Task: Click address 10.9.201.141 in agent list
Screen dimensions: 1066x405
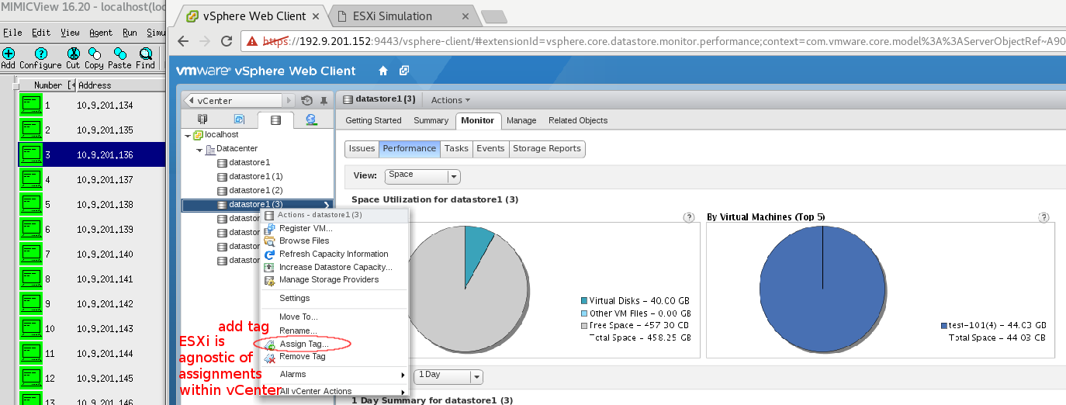Action: click(105, 279)
